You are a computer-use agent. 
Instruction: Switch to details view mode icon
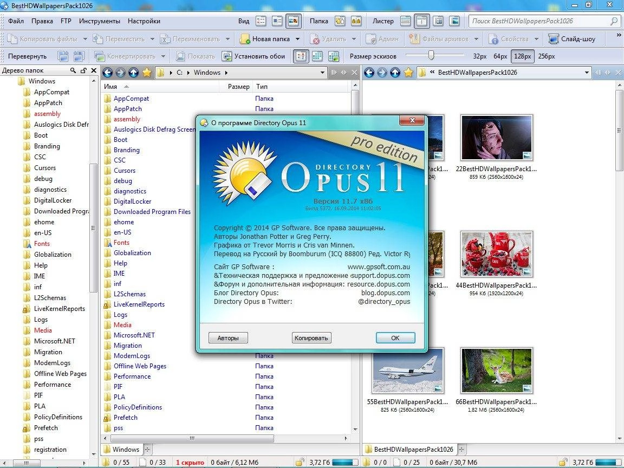pyautogui.click(x=261, y=21)
